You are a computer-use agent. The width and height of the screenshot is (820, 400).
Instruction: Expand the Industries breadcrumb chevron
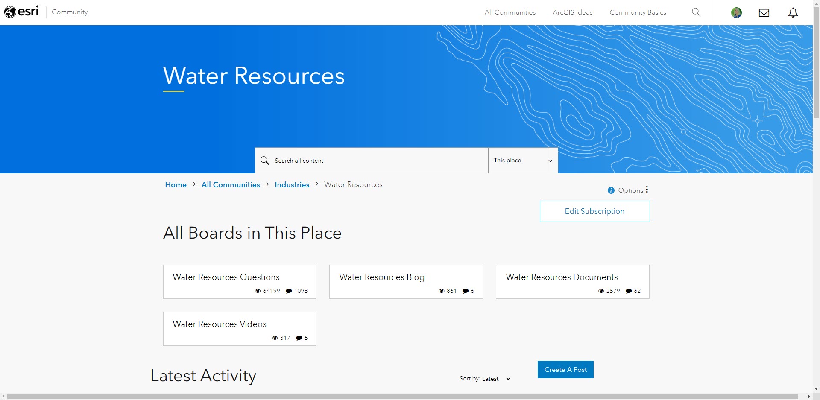click(x=316, y=184)
